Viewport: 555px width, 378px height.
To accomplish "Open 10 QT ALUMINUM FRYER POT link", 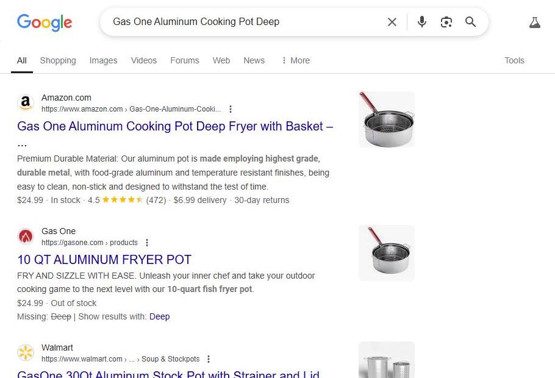I will [x=104, y=259].
